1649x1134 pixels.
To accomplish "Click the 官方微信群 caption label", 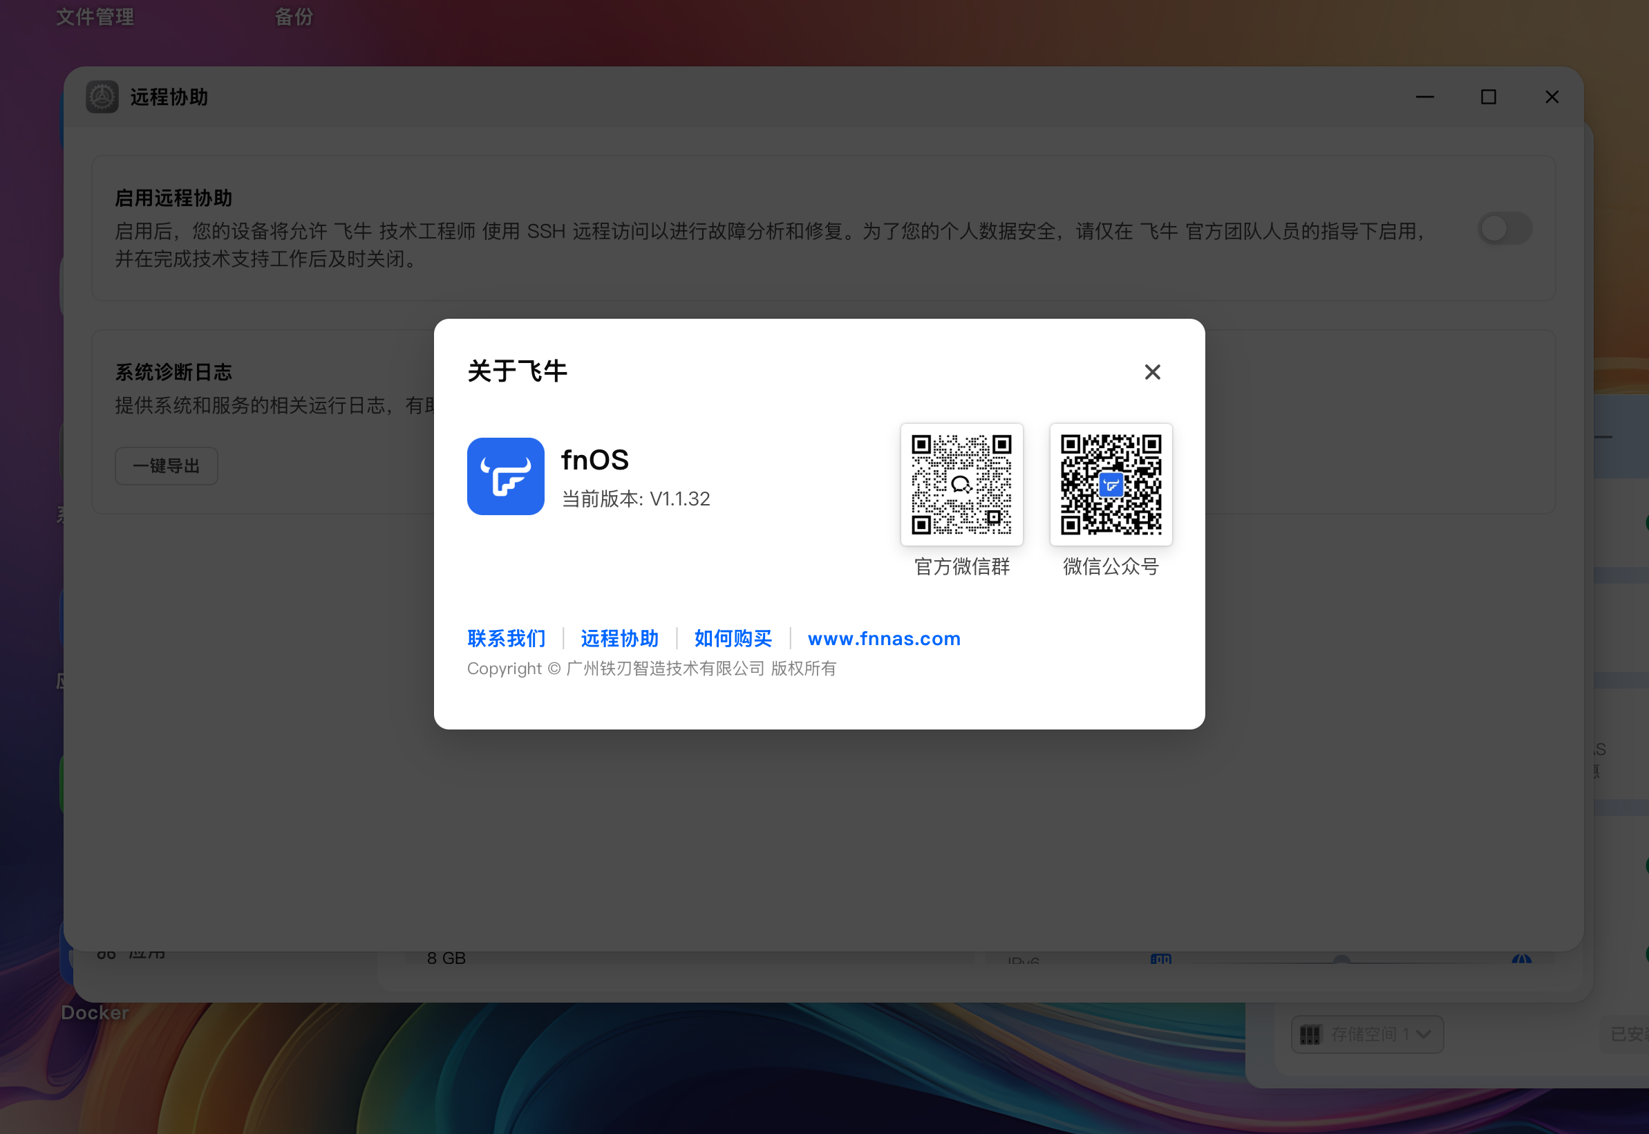I will click(961, 566).
